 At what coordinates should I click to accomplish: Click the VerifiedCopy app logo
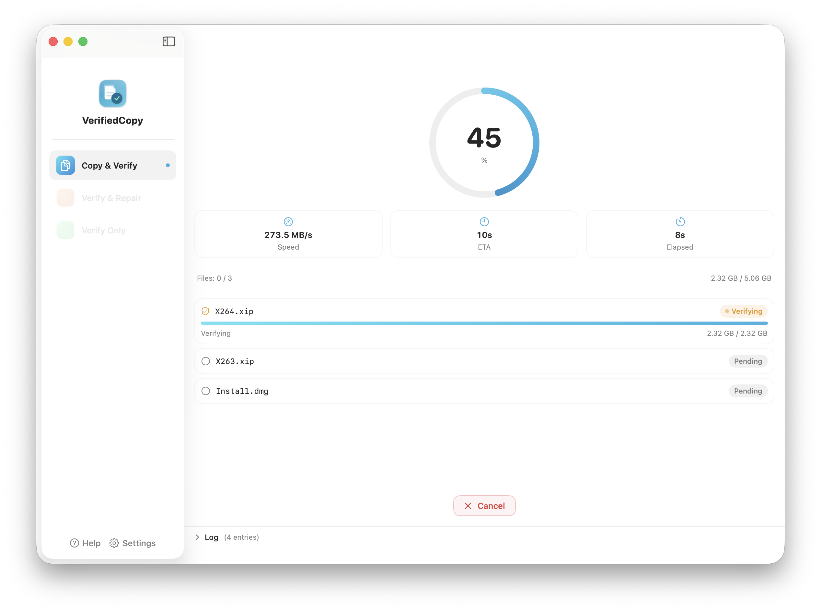pos(112,93)
